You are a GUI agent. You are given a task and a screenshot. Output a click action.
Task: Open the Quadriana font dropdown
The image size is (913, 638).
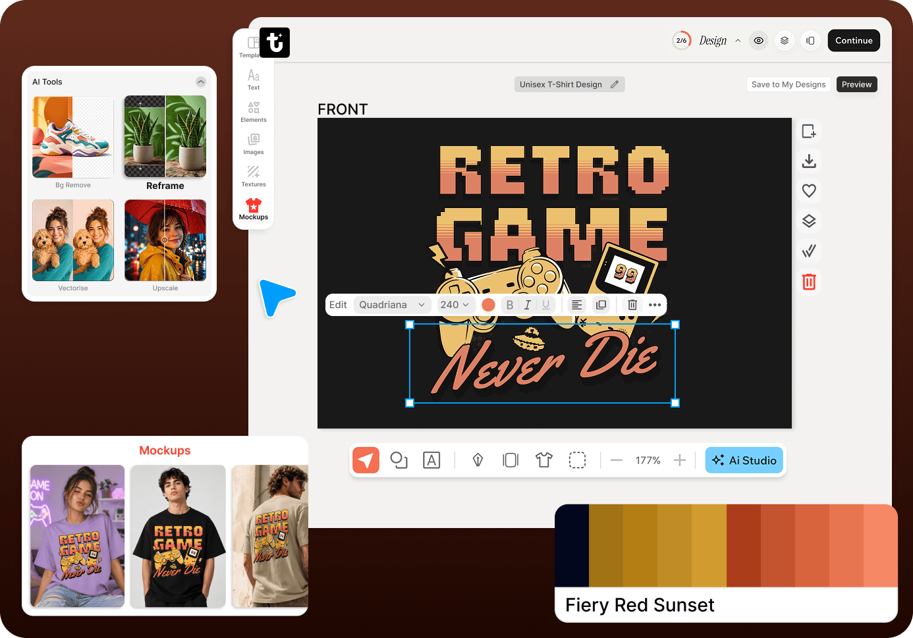tap(392, 305)
